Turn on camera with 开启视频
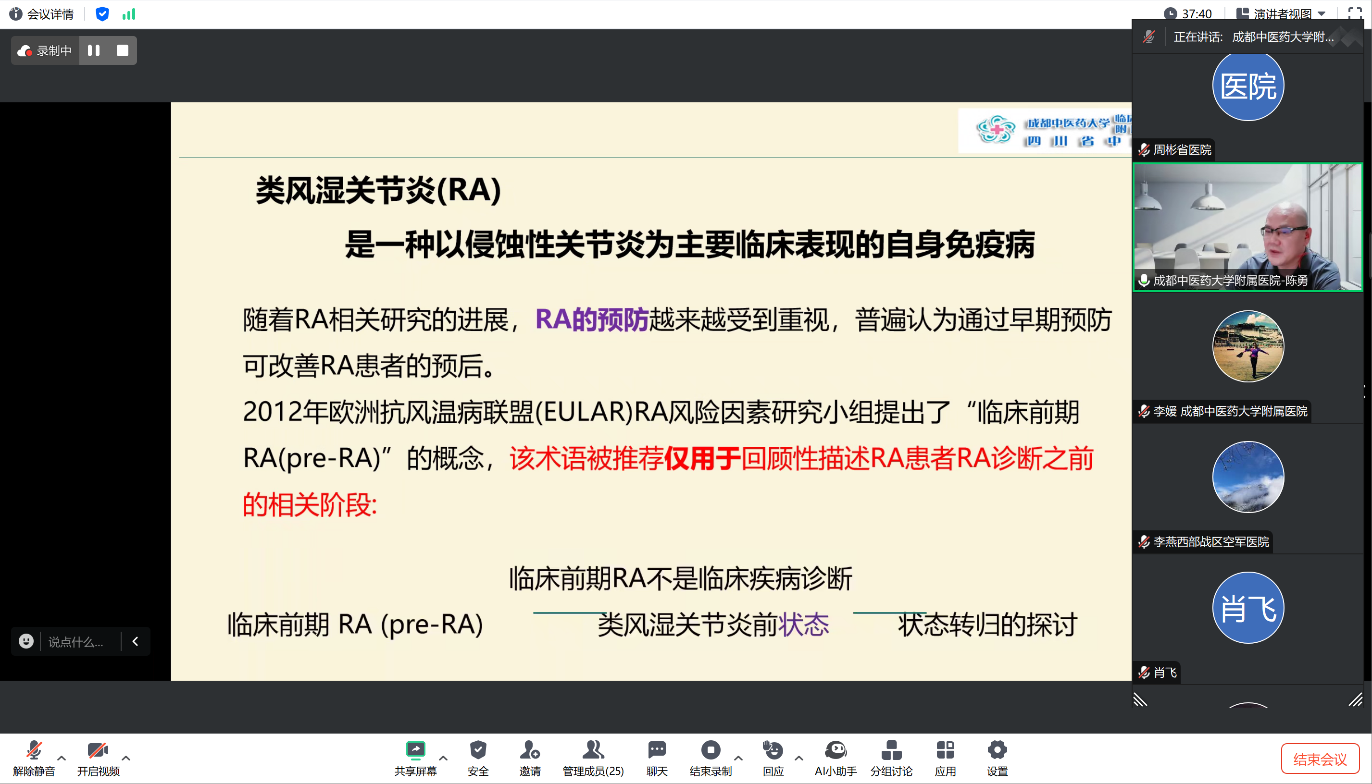Screen dimensions: 1372x784 (x=98, y=758)
